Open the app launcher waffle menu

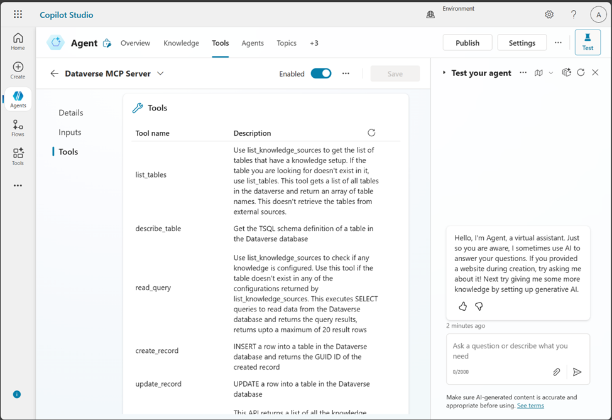[18, 14]
